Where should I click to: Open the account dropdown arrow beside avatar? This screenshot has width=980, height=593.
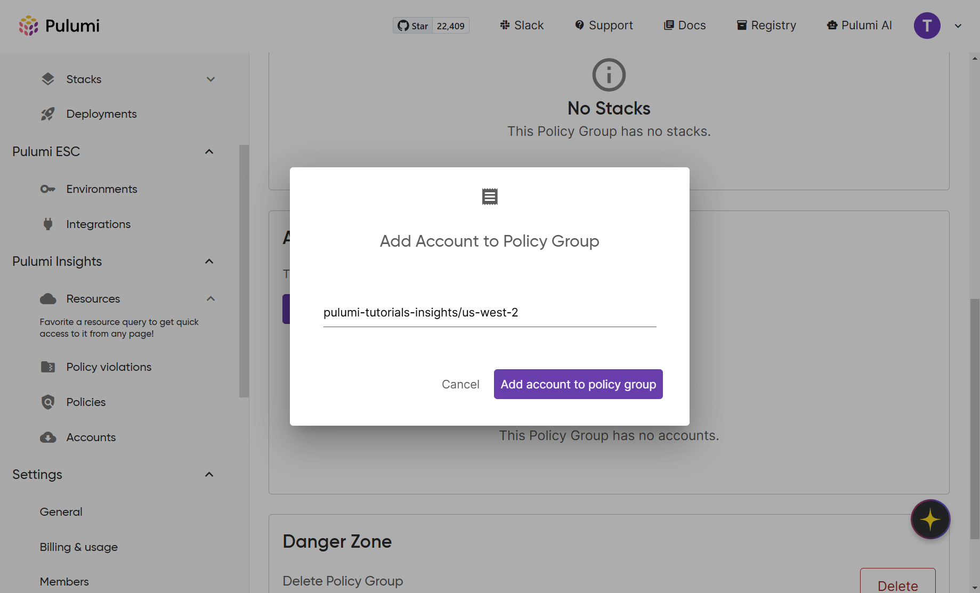[x=958, y=26]
